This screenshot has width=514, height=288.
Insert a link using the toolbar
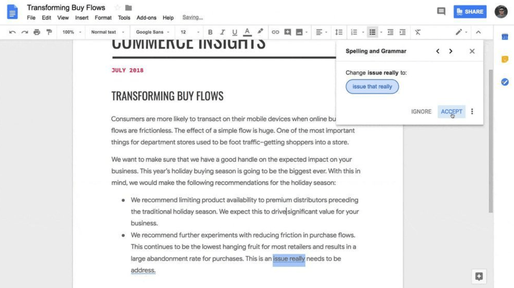pos(275,32)
